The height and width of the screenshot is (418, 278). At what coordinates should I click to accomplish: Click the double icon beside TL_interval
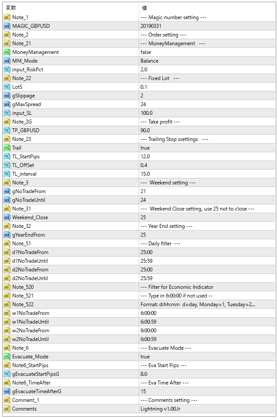7,174
